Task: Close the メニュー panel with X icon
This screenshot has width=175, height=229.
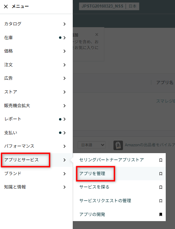Action: [x=6, y=7]
